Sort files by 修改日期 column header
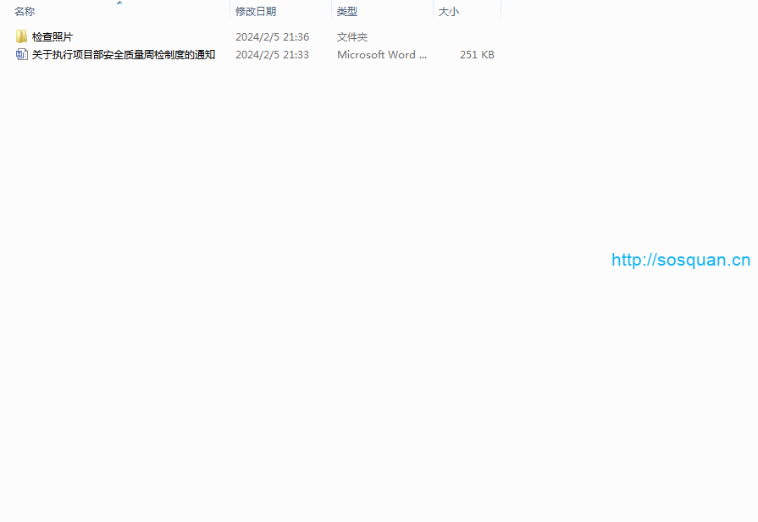 pos(256,12)
